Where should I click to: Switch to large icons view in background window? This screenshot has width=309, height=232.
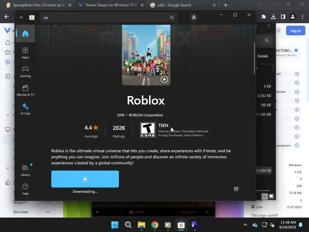271,196
